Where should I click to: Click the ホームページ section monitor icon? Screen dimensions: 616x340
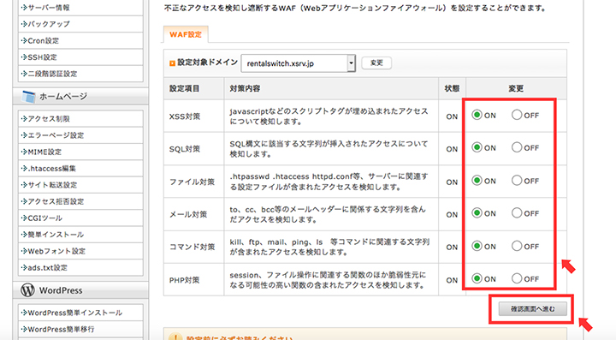pyautogui.click(x=28, y=96)
